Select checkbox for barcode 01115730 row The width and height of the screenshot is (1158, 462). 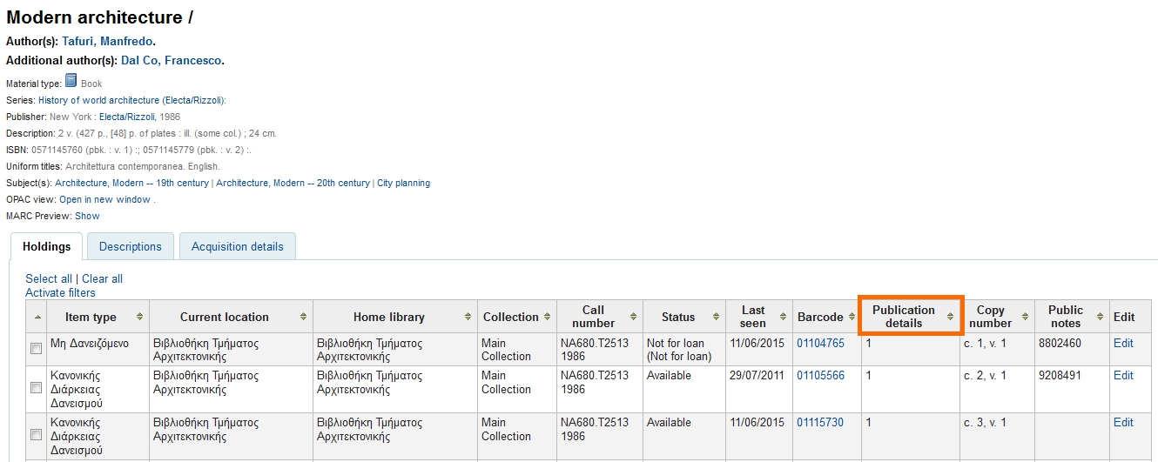(x=37, y=435)
